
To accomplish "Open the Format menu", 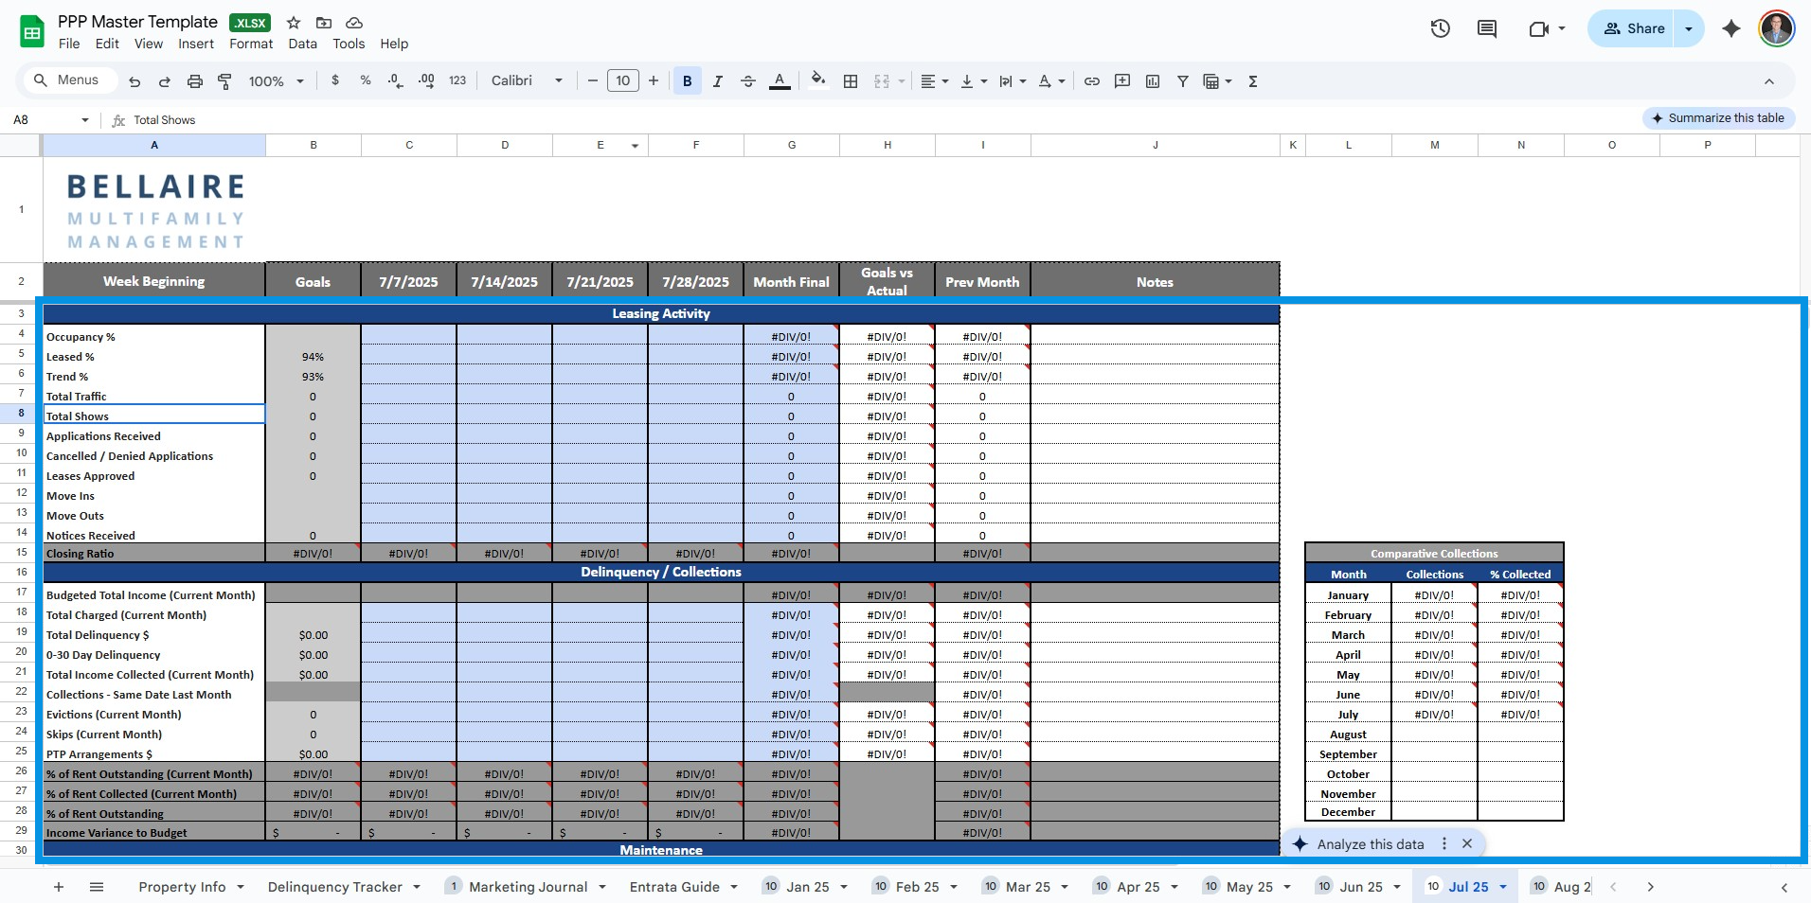I will click(x=251, y=44).
